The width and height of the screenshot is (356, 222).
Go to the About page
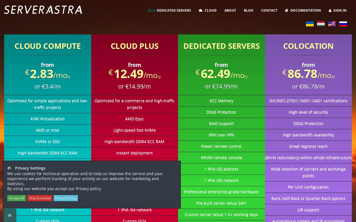pyautogui.click(x=230, y=10)
